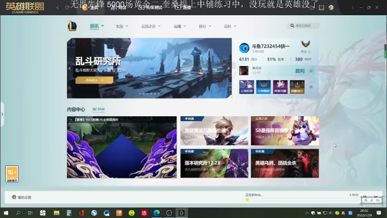This screenshot has height=218, width=387.
Task: Edit shortcut tiles with pencil icon
Action: click(311, 87)
